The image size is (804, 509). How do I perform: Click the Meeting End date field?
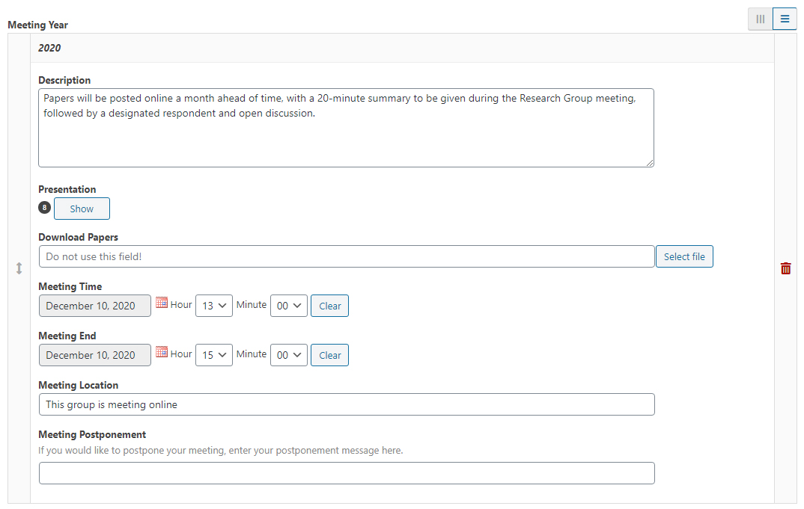click(95, 355)
